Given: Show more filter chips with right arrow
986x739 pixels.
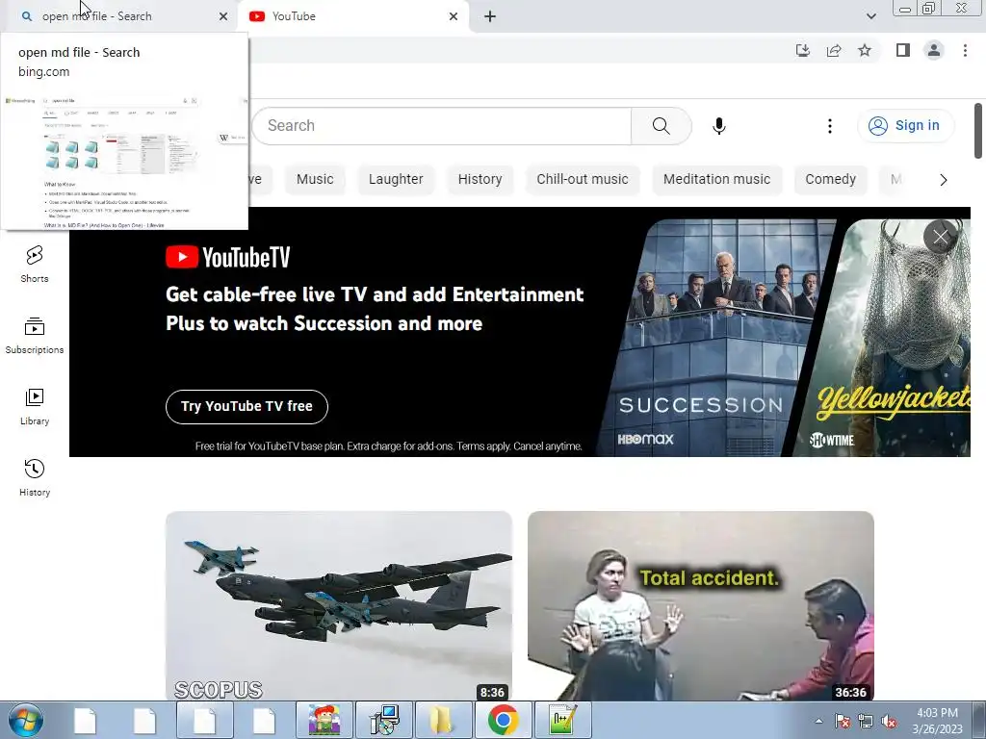Looking at the screenshot, I should click(x=943, y=180).
